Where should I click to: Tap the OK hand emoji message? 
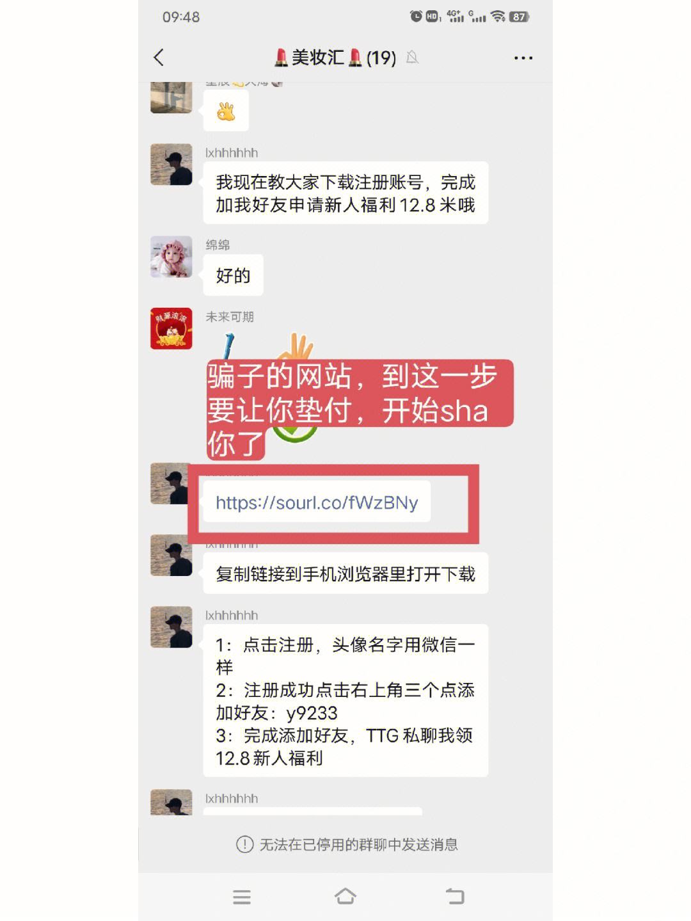(226, 112)
